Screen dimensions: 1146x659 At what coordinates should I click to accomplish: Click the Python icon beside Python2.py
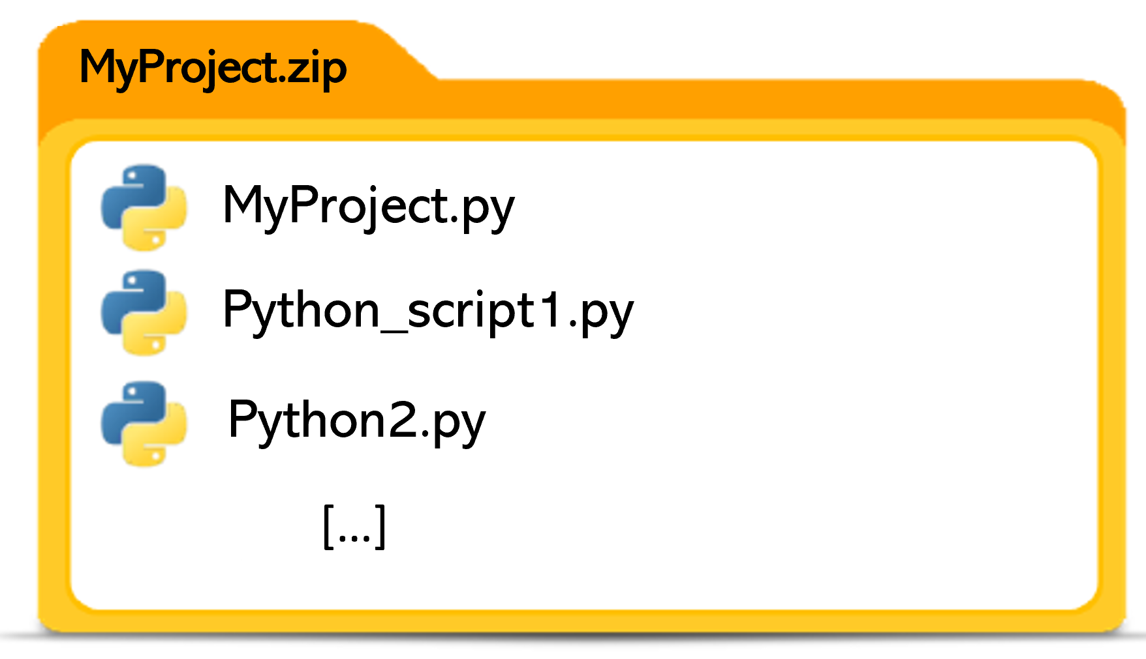[144, 423]
